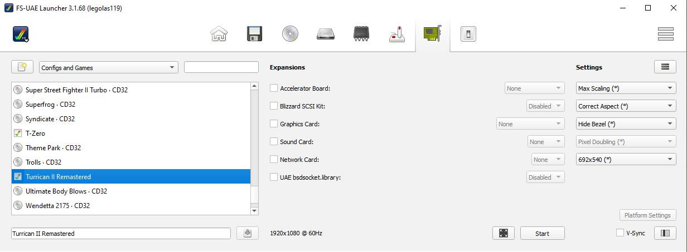Create a new configuration
Image resolution: width=687 pixels, height=252 pixels.
[x=22, y=67]
